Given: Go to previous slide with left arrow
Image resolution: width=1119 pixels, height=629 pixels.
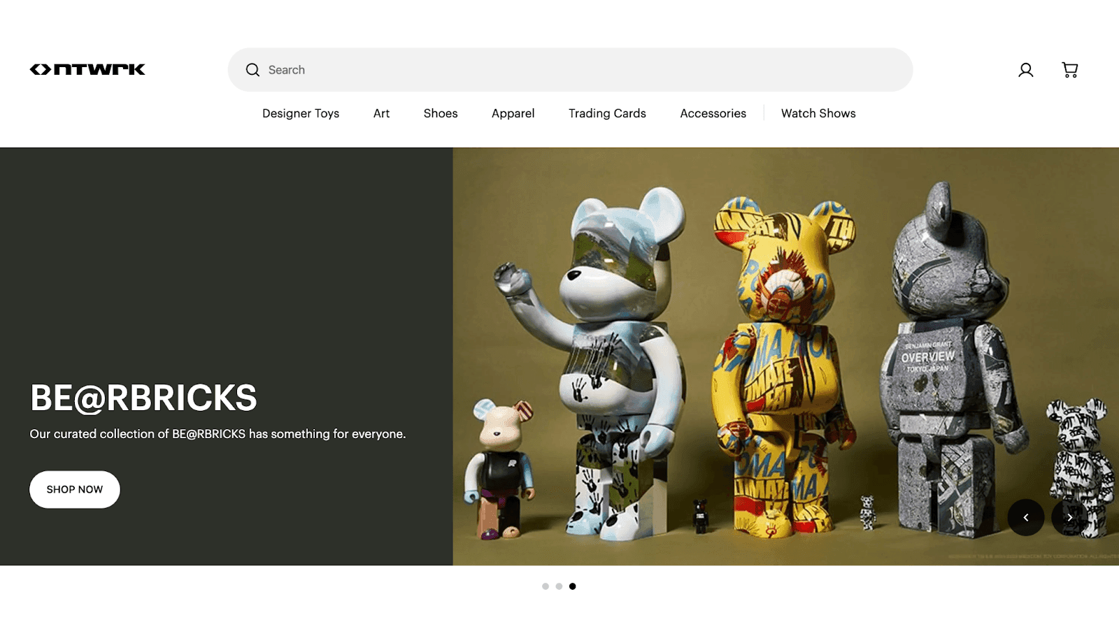Looking at the screenshot, I should (1026, 517).
